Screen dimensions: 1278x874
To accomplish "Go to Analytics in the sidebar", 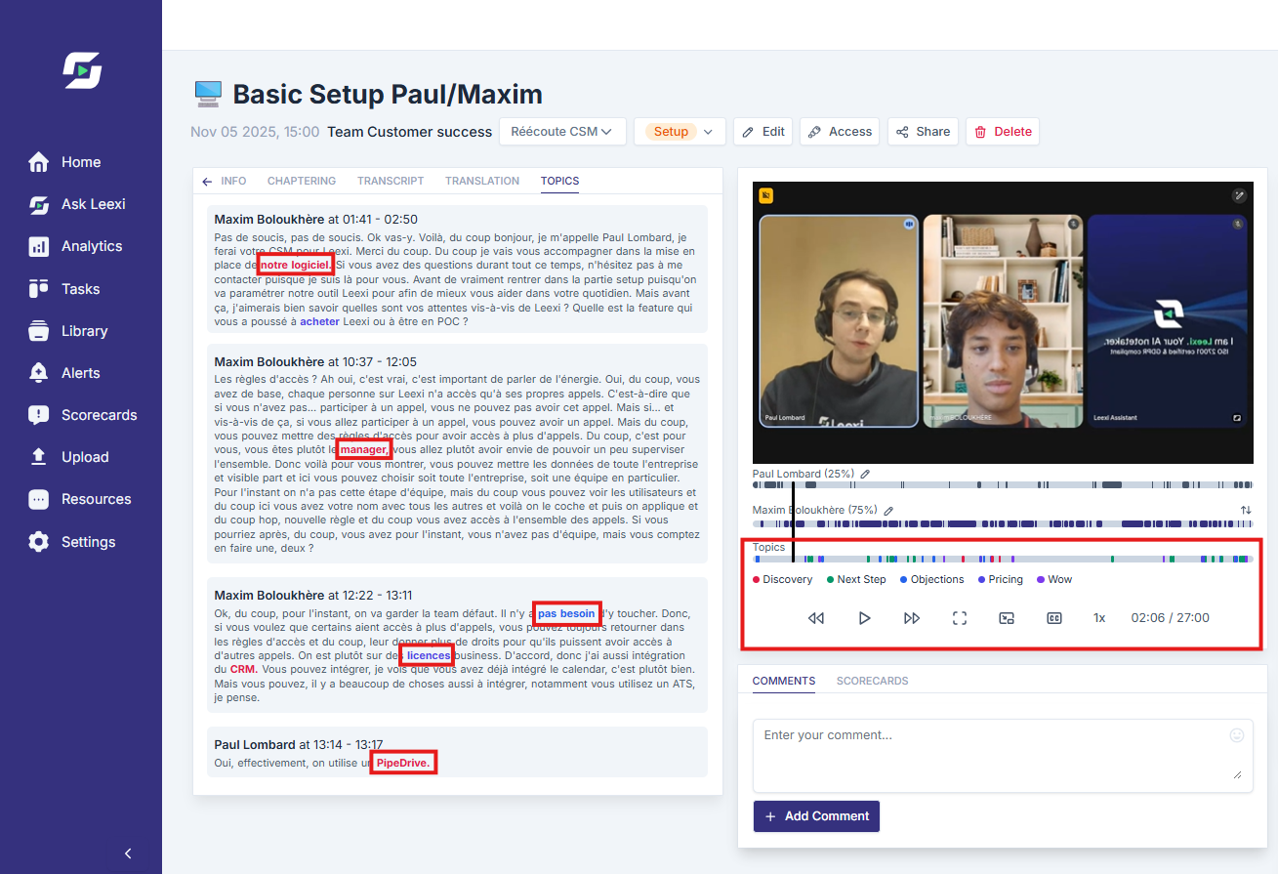I will tap(74, 246).
